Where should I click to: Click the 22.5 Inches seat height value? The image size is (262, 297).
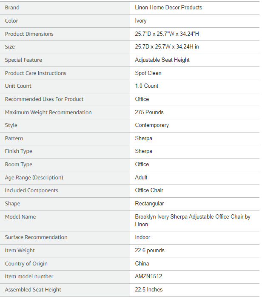pyautogui.click(x=149, y=290)
